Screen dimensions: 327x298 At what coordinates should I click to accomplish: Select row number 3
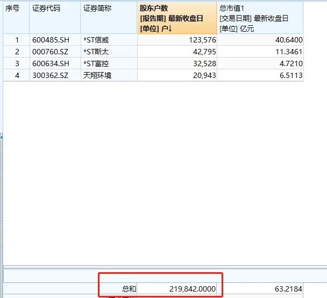point(17,63)
